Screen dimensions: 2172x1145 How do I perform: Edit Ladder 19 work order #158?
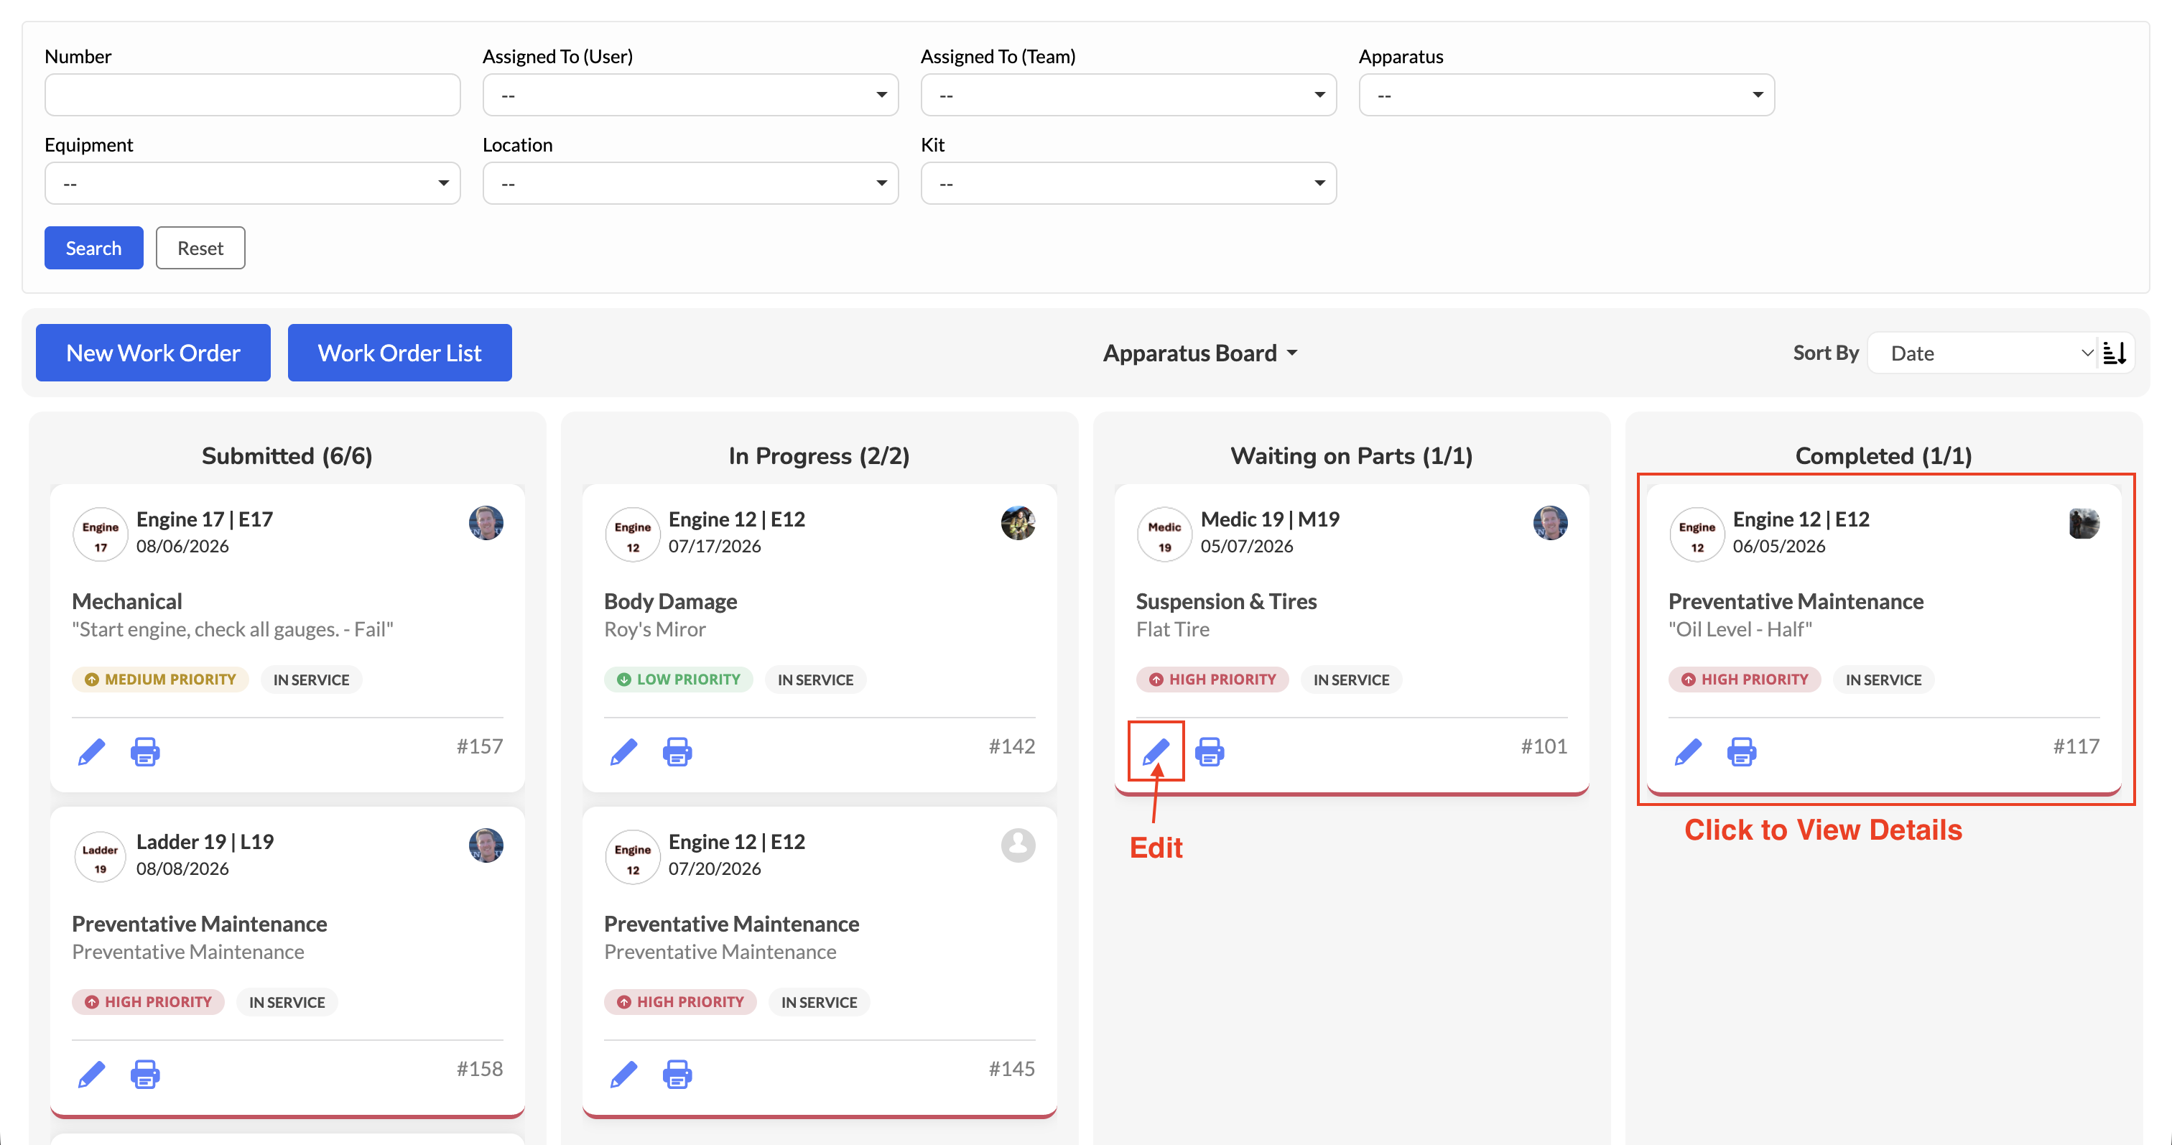[x=91, y=1074]
